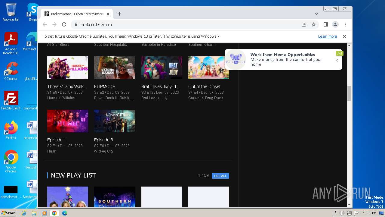This screenshot has width=385, height=217.
Task: Click the Power Book III: Raisin... show name
Action: tap(114, 98)
